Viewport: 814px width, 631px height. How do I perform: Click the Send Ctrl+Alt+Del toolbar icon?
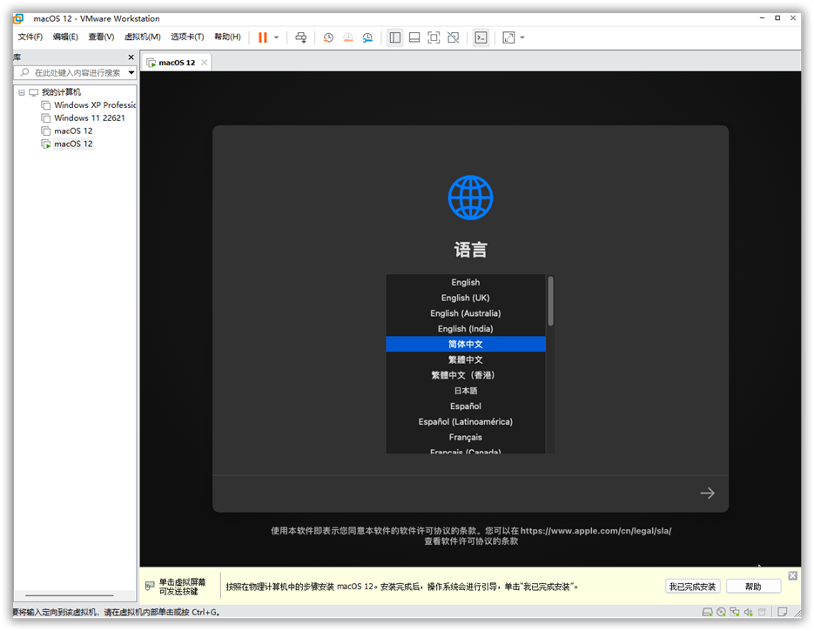coord(300,37)
